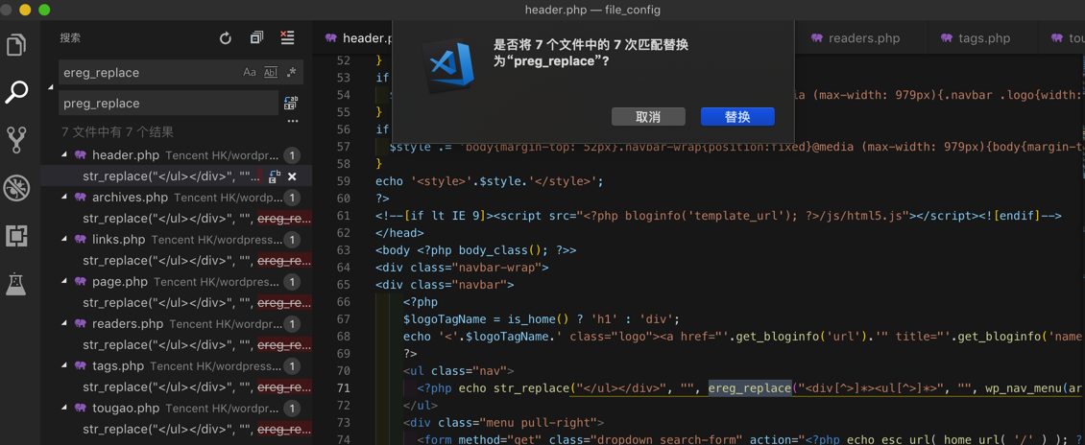This screenshot has width=1085, height=445.
Task: Click the 替换 confirm button
Action: coord(737,117)
